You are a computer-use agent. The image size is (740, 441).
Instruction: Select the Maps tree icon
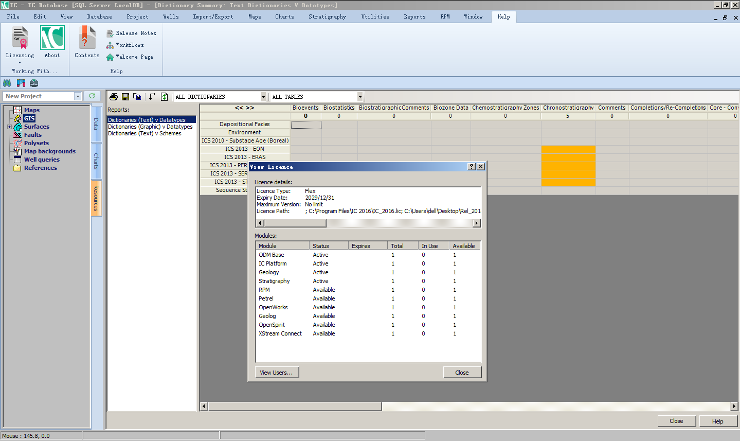17,110
